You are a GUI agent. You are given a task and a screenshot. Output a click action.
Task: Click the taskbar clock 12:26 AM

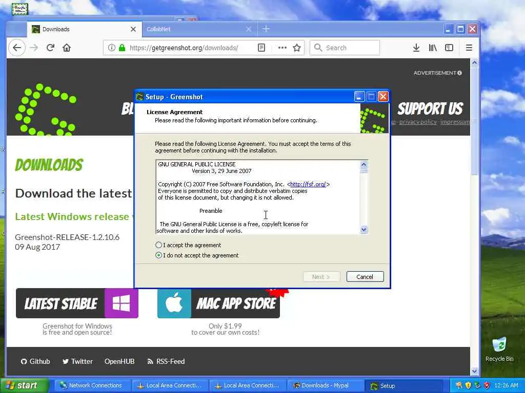[x=506, y=385]
